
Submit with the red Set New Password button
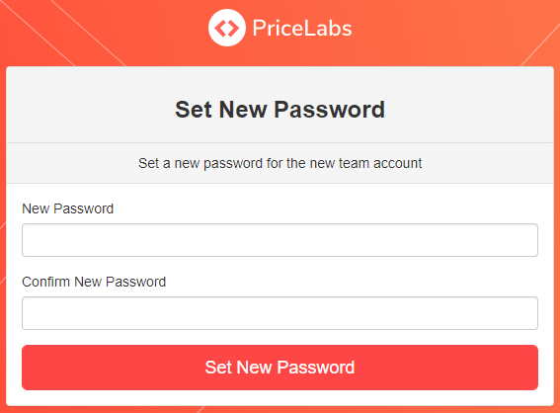280,368
